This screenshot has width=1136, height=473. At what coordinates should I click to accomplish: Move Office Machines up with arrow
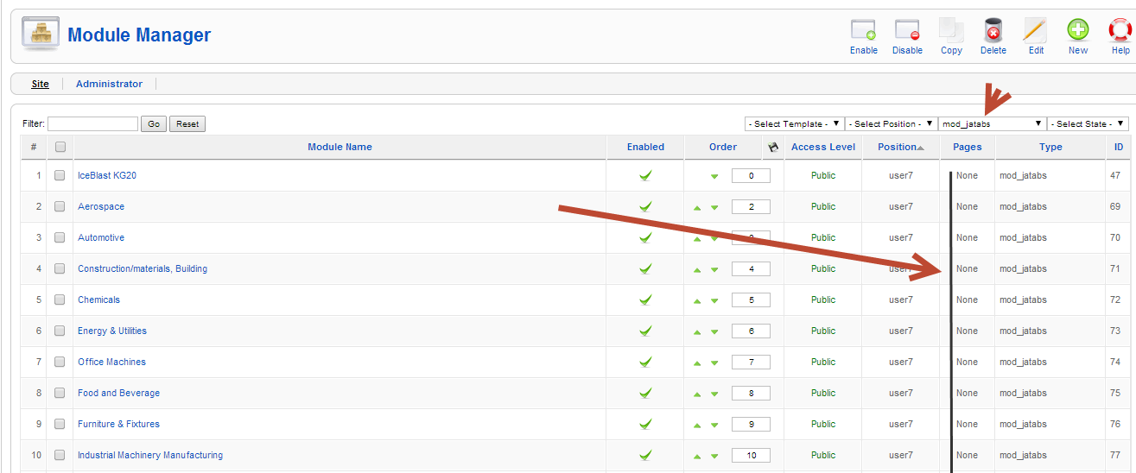[x=697, y=363]
